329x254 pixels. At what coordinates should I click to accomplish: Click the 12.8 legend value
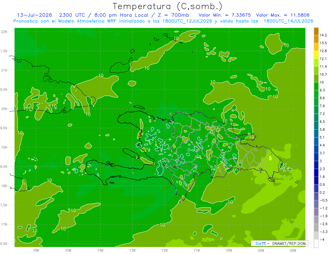[323, 51]
